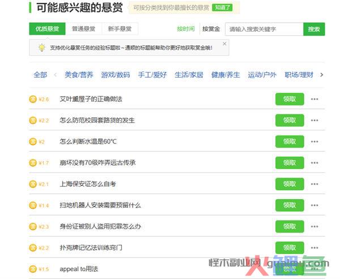Claim the 怎么防范校园套路贷的发生 bounty
Image resolution: width=340 pixels, height=279 pixels.
(290, 120)
